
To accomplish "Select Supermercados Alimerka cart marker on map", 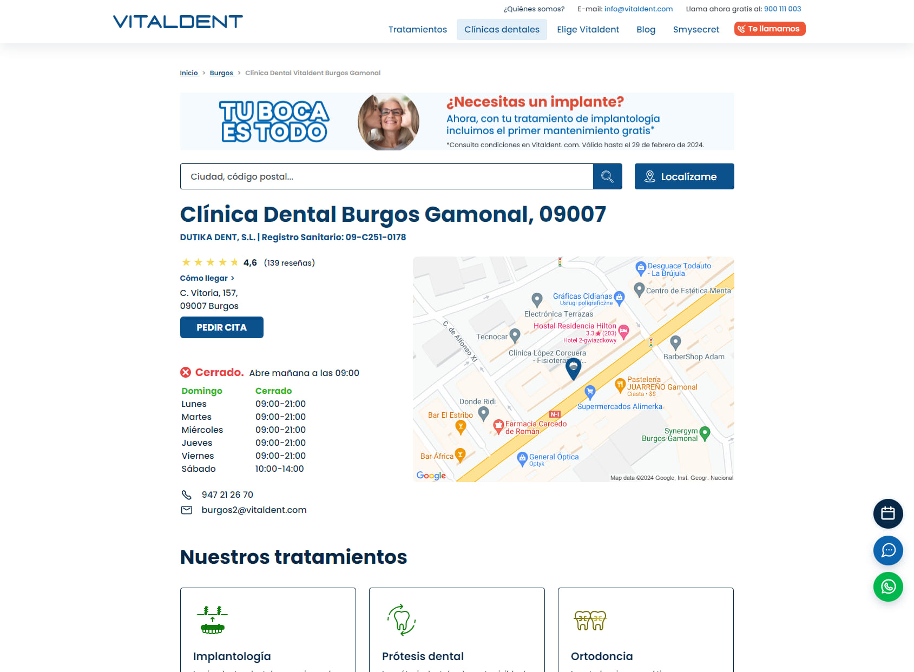I will pyautogui.click(x=590, y=392).
